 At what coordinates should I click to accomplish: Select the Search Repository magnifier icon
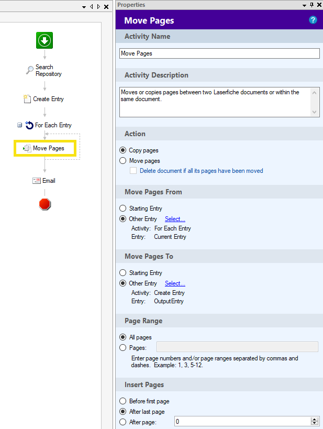[x=29, y=70]
